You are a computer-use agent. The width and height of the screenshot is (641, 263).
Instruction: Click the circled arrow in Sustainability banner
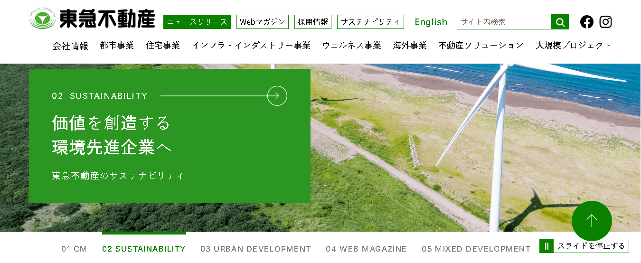click(x=277, y=96)
